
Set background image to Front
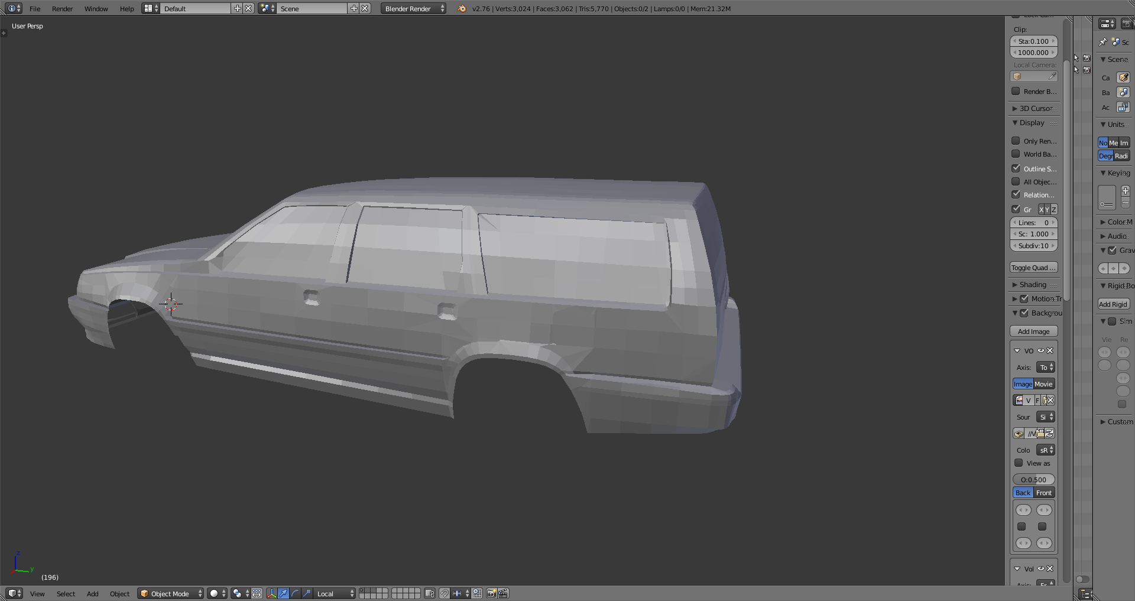click(x=1044, y=492)
